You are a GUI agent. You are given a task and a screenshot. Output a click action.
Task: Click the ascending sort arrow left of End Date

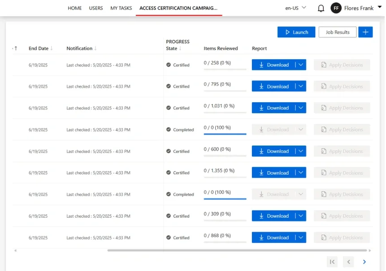pos(16,48)
